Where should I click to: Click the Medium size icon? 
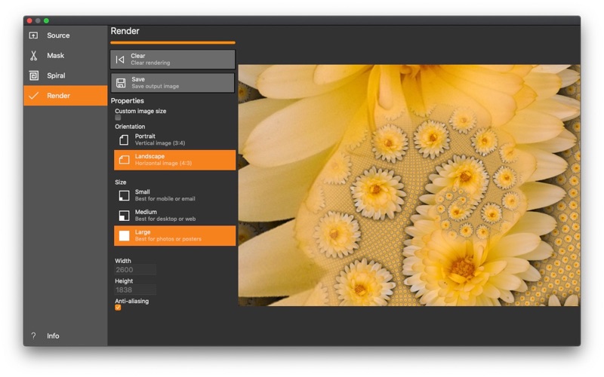(124, 216)
